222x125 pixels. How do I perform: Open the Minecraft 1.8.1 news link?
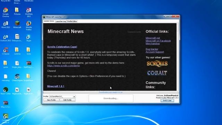coord(55,86)
